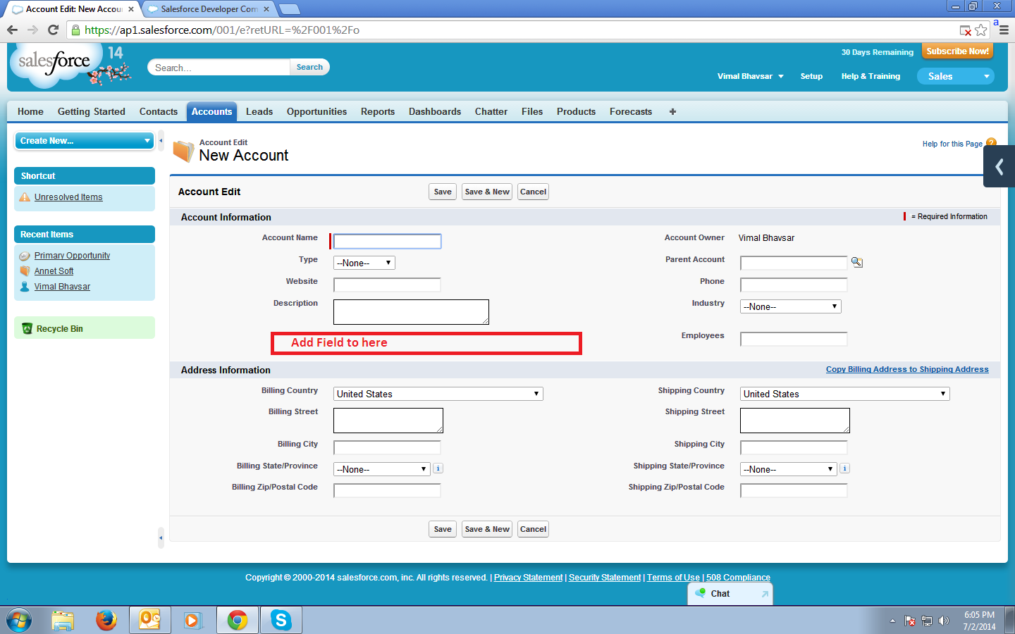Screen dimensions: 1015x634
Task: Open Skype from the taskbar
Action: tap(281, 620)
